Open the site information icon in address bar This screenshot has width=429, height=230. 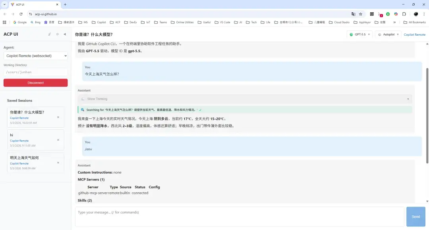point(30,14)
